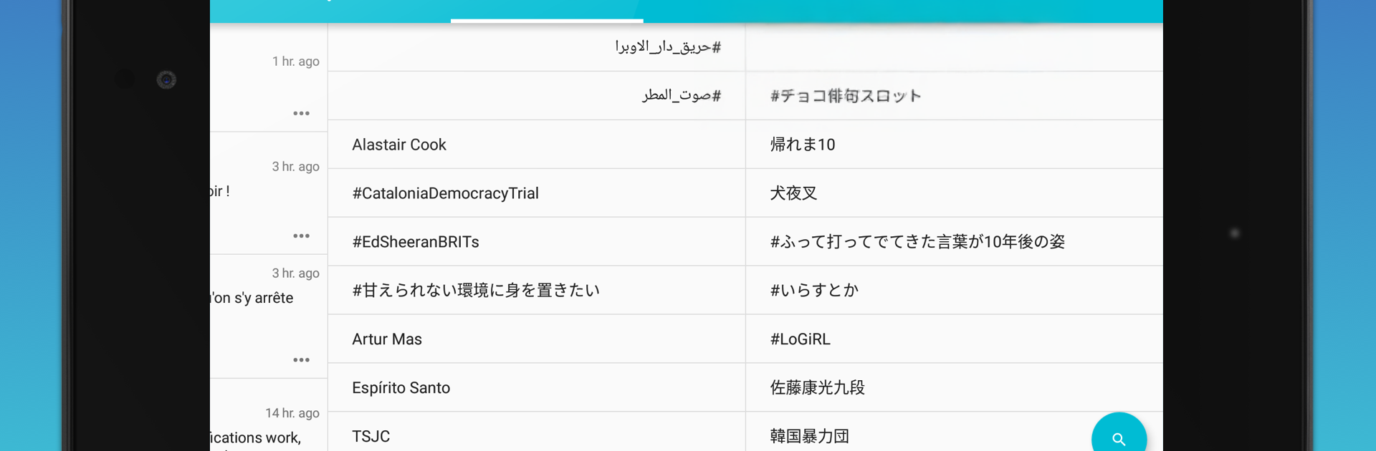Open the 犬夜叉 trending topic
The height and width of the screenshot is (451, 1376).
(793, 193)
